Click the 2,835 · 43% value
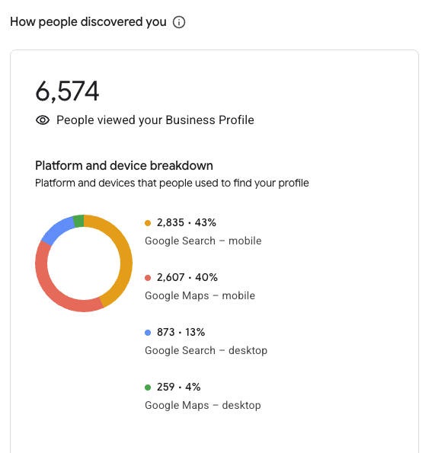This screenshot has height=453, width=422. click(187, 223)
